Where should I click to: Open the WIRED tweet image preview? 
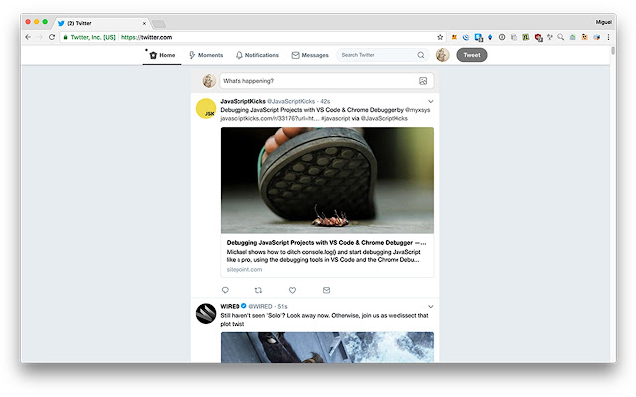point(327,347)
